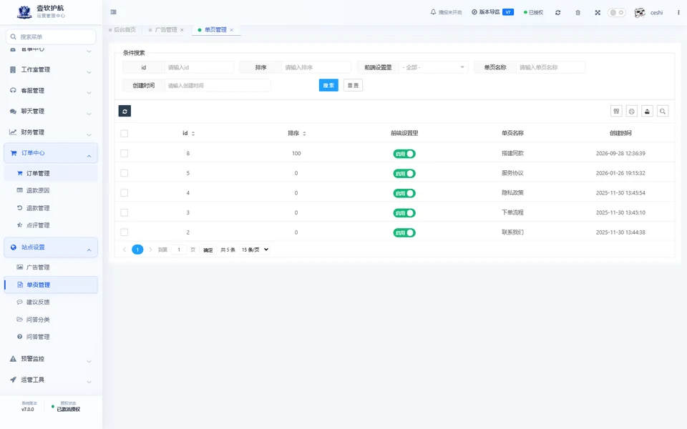Open 建议反馈 in the sidebar
Screen dimensions: 687x429
click(51, 302)
